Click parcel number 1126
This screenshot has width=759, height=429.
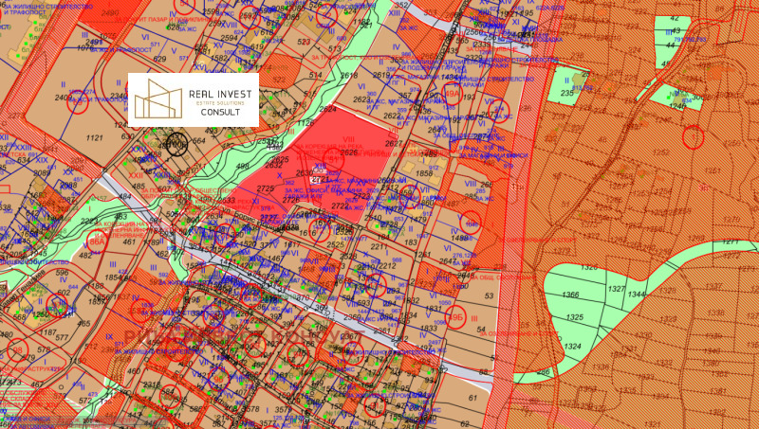[305, 123]
